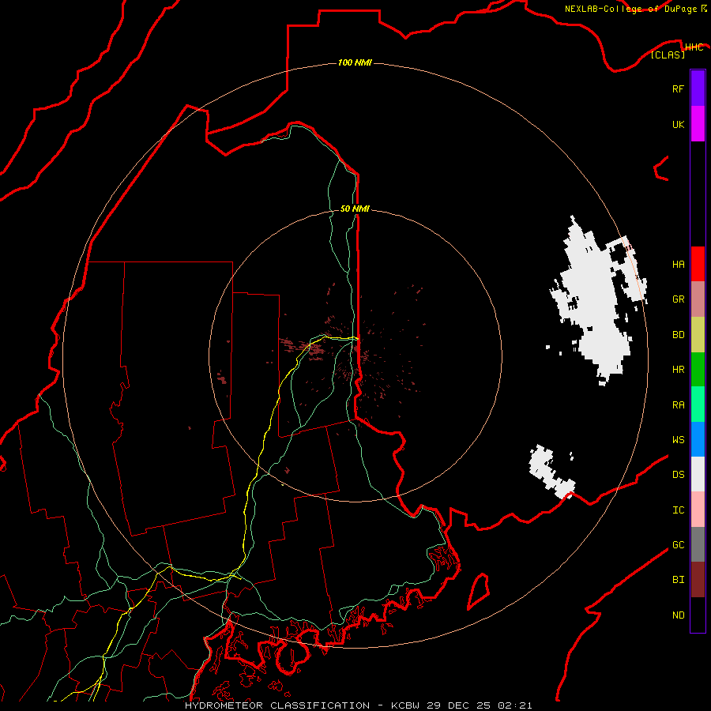This screenshot has height=711, width=711.
Task: Click the RA legend label text
Action: click(x=678, y=405)
